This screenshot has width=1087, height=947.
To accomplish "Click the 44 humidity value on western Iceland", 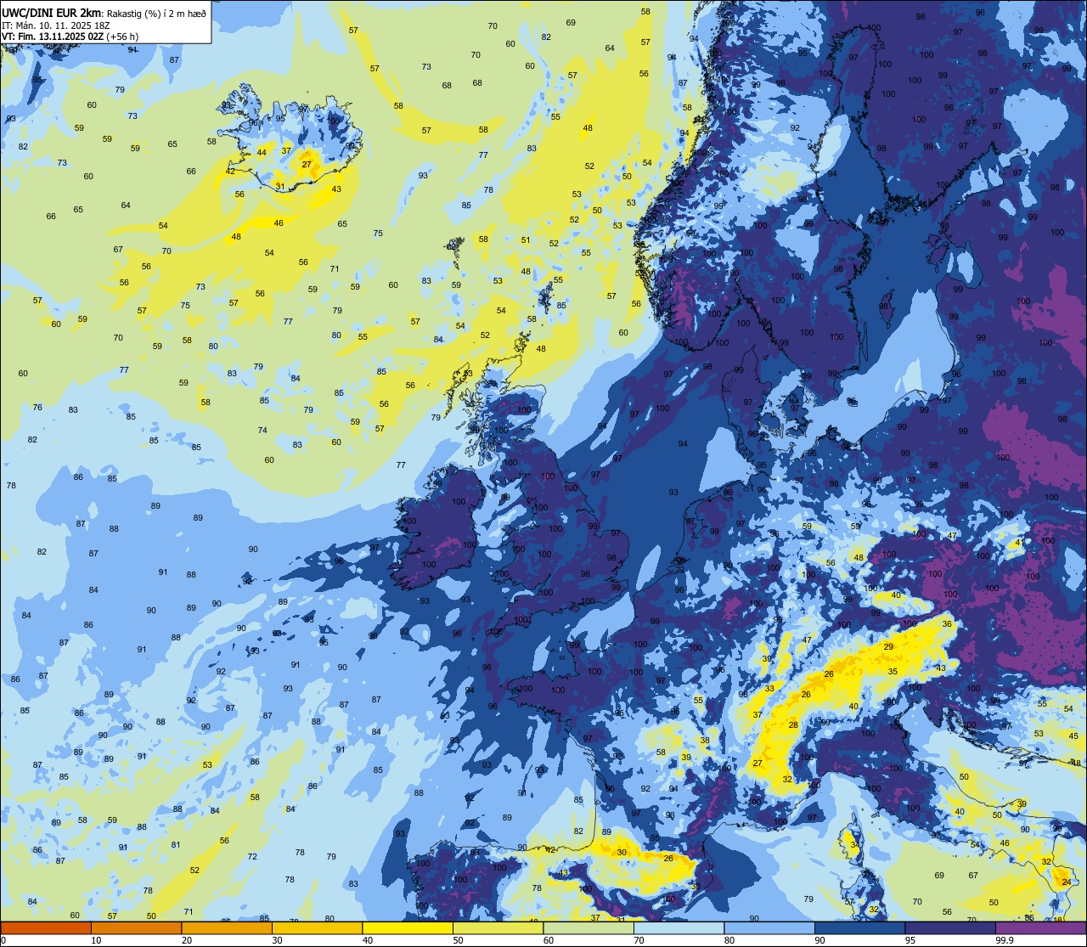I will point(262,153).
